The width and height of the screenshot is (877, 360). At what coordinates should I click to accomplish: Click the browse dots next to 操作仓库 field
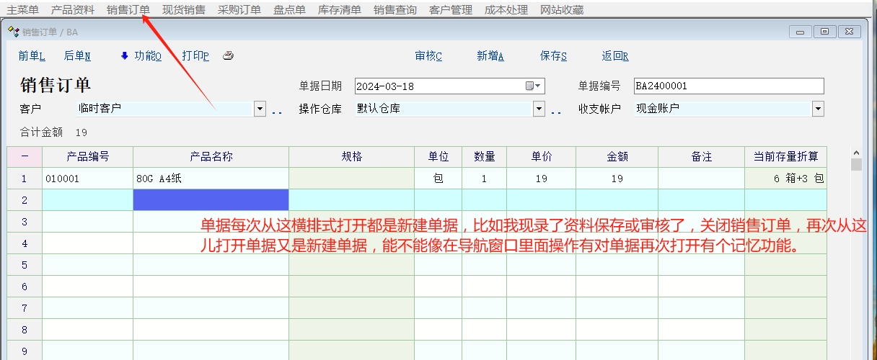[x=556, y=110]
